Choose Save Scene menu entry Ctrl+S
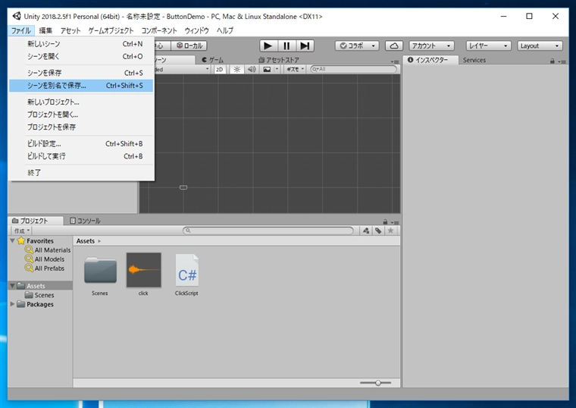The width and height of the screenshot is (576, 408). [81, 73]
